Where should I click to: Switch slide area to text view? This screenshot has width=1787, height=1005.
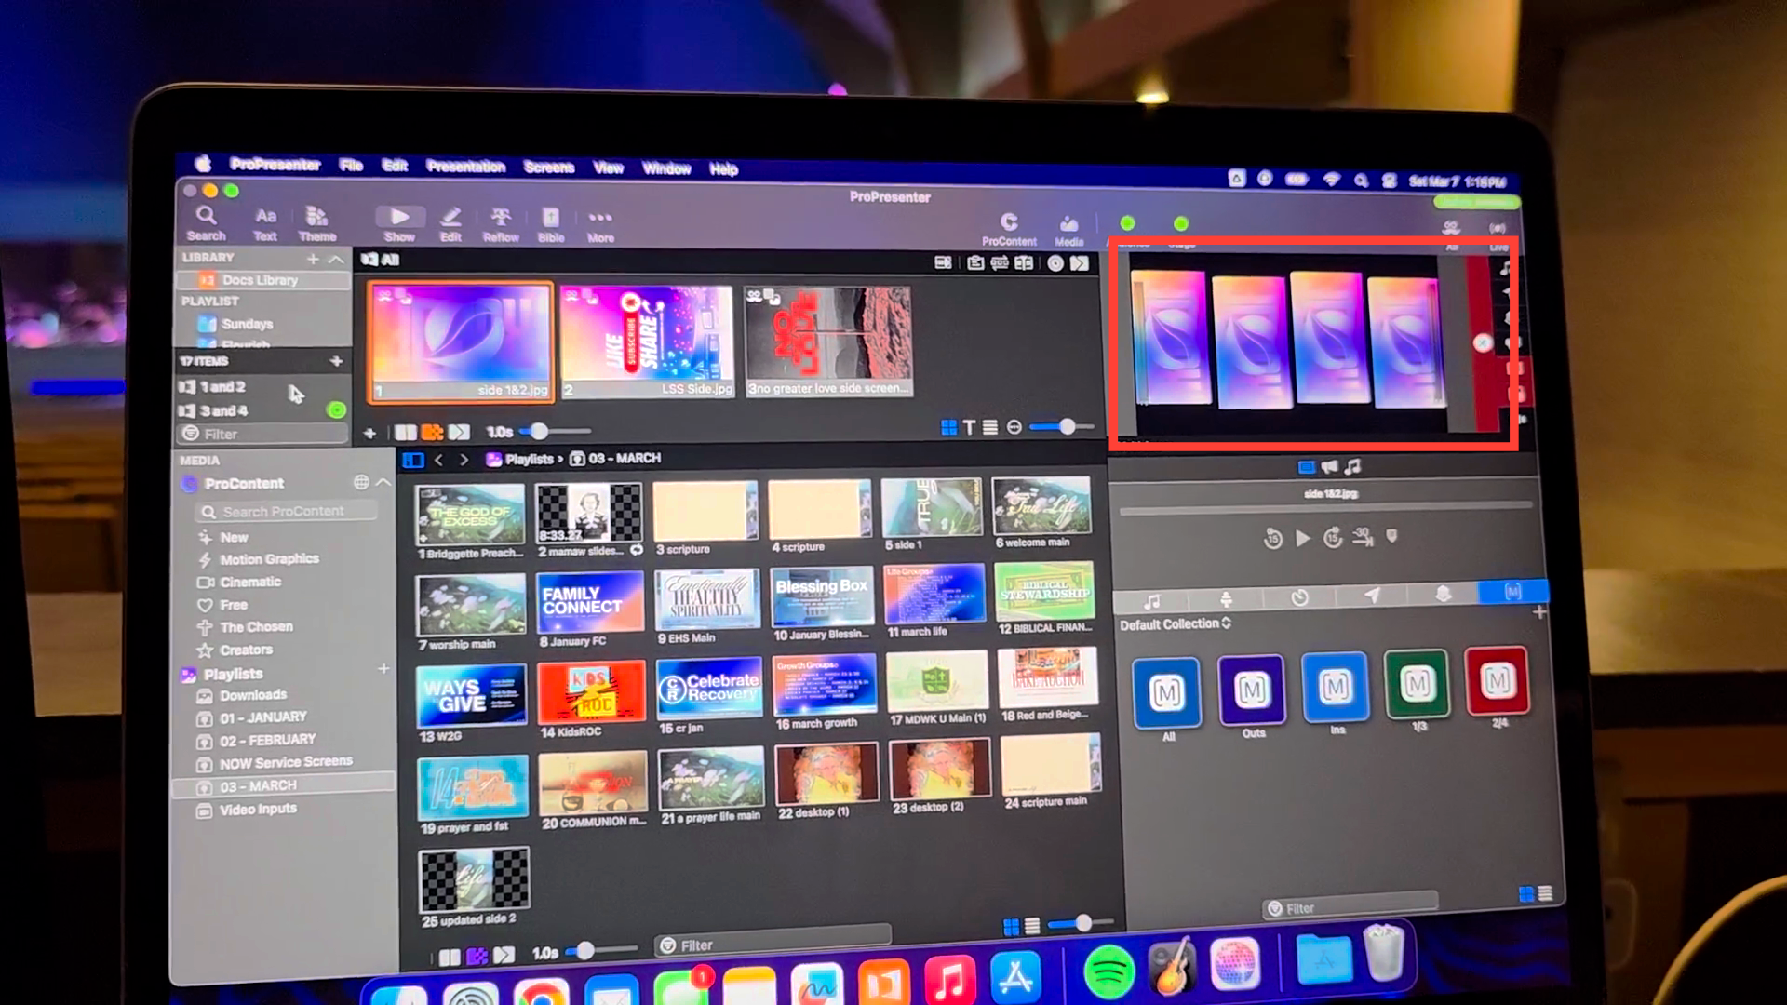point(969,427)
